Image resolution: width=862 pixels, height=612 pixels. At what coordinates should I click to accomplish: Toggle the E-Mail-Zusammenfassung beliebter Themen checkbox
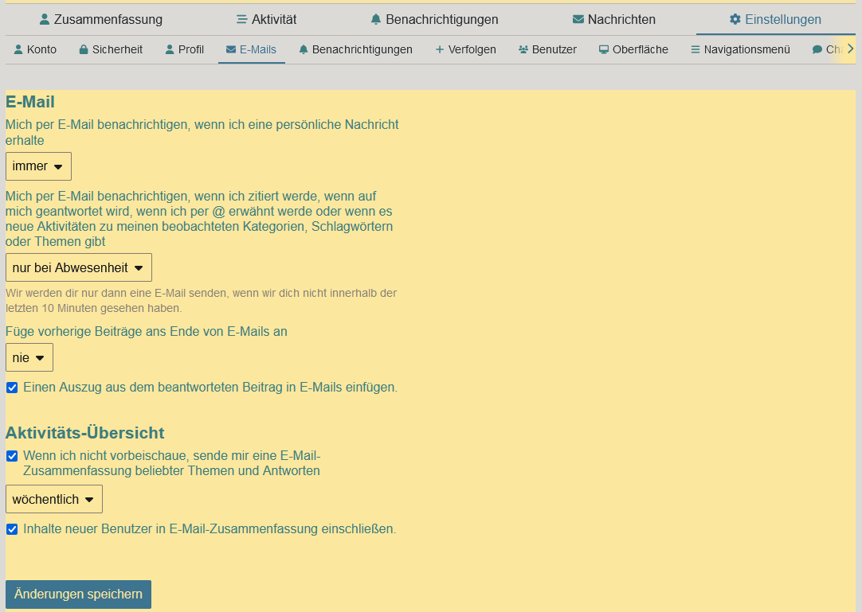[12, 456]
